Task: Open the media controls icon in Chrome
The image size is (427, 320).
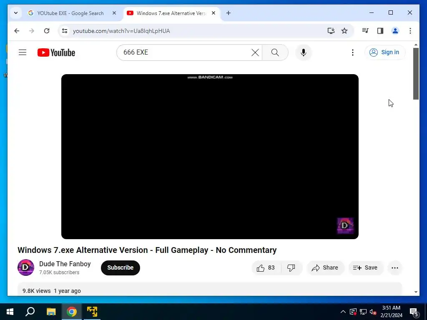Action: point(365,31)
